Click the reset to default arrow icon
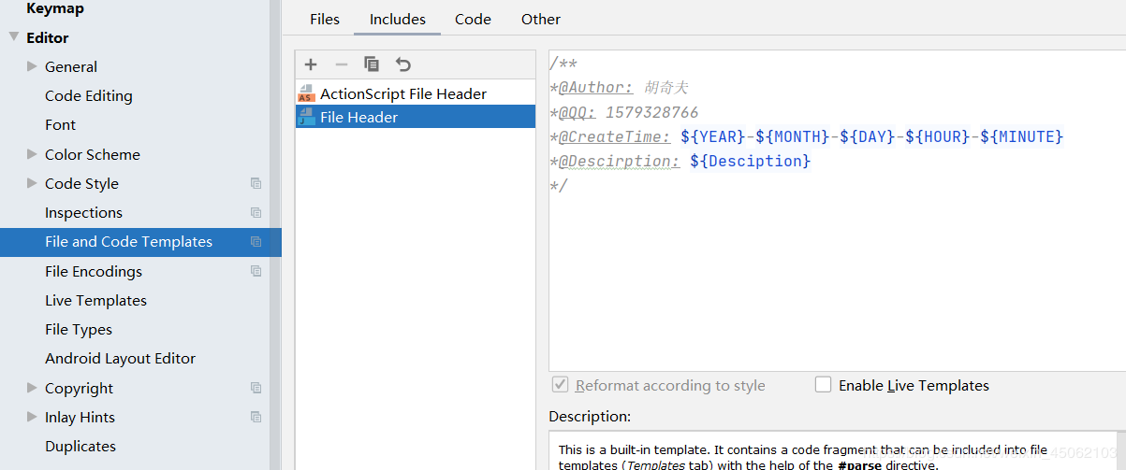Viewport: 1126px width, 470px height. 402,64
